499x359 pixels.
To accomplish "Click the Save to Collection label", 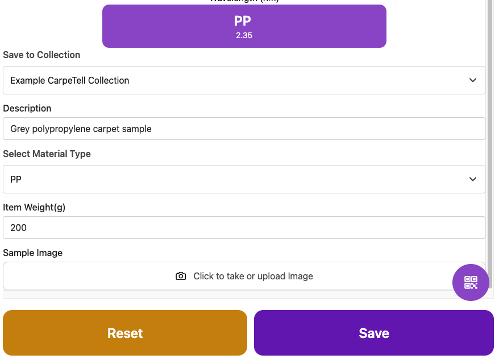I will click(41, 55).
